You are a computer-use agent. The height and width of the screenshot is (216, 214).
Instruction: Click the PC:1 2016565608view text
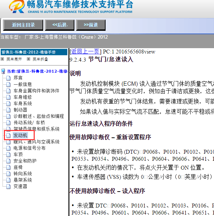(x=129, y=52)
